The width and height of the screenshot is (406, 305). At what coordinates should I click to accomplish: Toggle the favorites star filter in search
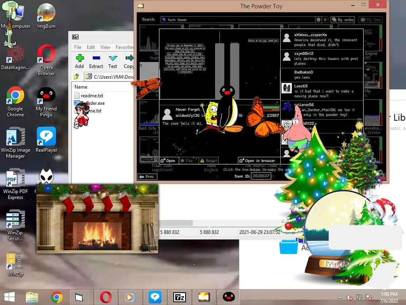coord(325,19)
